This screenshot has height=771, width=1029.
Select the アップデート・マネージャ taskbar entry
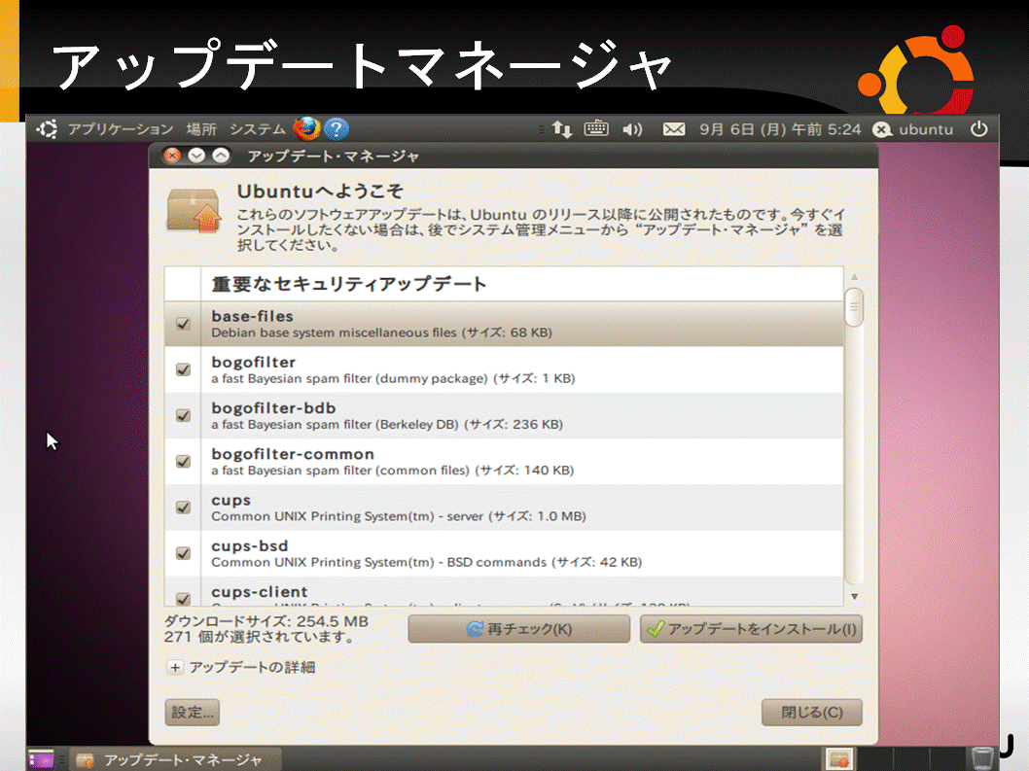pyautogui.click(x=176, y=759)
